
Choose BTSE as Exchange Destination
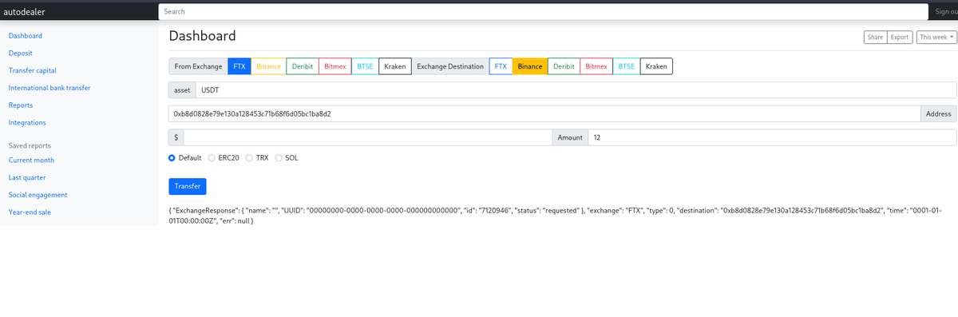[627, 66]
